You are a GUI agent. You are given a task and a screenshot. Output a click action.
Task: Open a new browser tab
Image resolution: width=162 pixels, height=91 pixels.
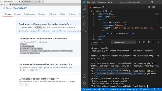[43, 2]
